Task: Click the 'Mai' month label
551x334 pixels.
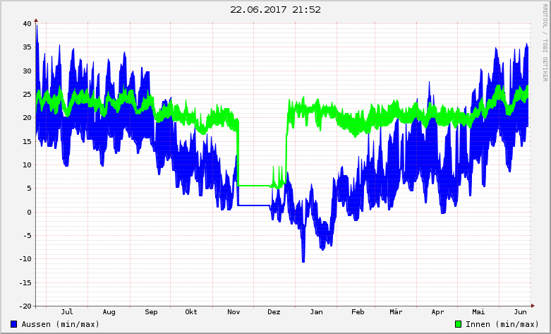Action: pyautogui.click(x=478, y=312)
